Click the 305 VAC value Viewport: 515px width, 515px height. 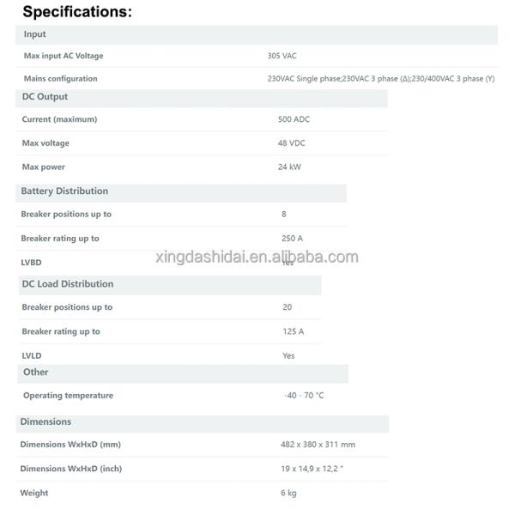282,56
